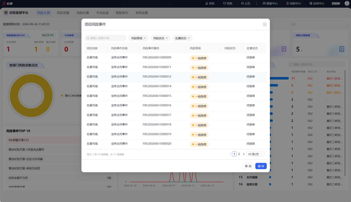
Task: Open 10 条/页 page size dropdown
Action: (x=255, y=154)
